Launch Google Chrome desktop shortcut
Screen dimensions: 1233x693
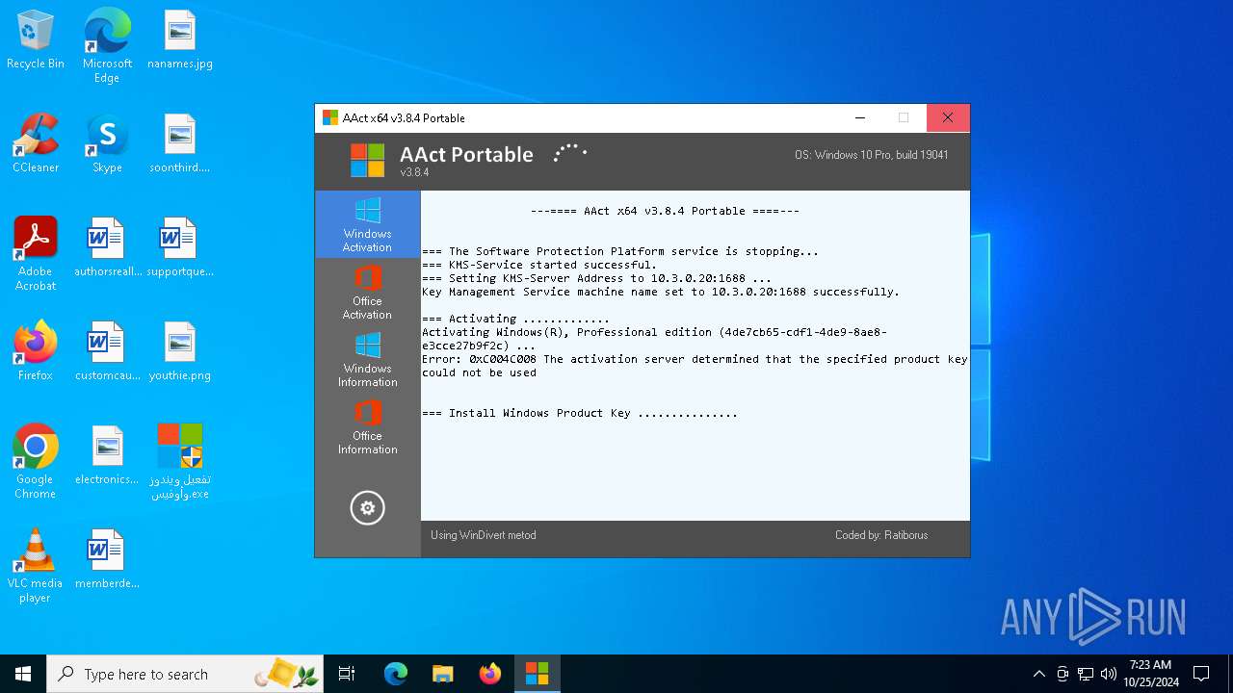point(36,462)
